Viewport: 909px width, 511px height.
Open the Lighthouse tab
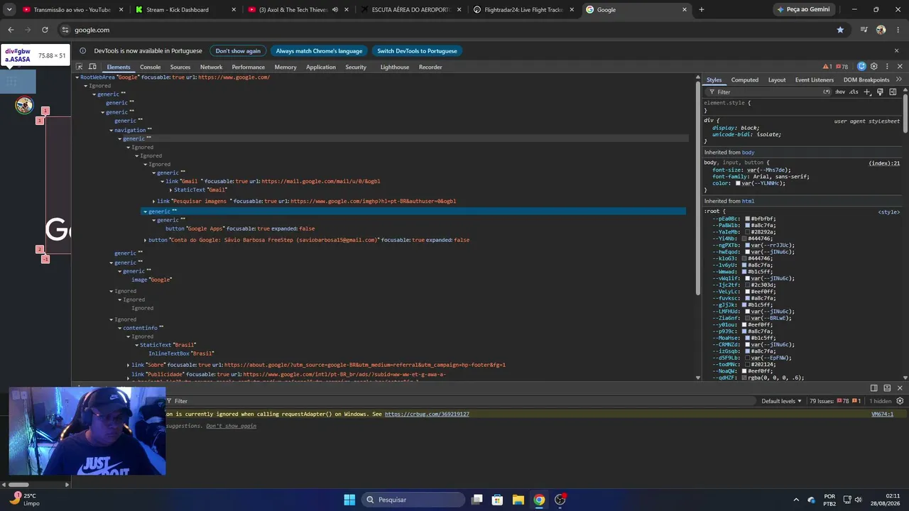[395, 67]
